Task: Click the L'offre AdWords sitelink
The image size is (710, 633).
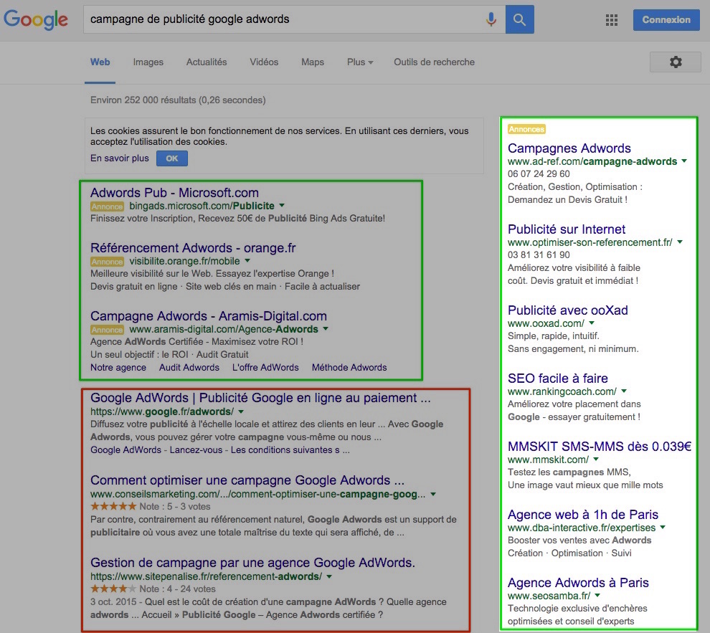Action: point(265,368)
